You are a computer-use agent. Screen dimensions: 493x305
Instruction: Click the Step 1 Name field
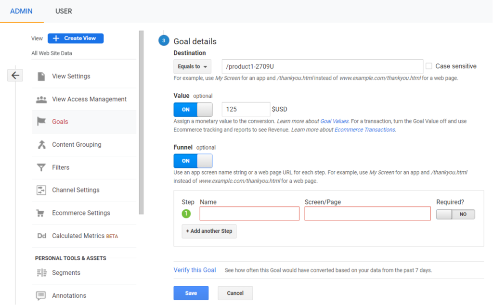click(x=249, y=214)
